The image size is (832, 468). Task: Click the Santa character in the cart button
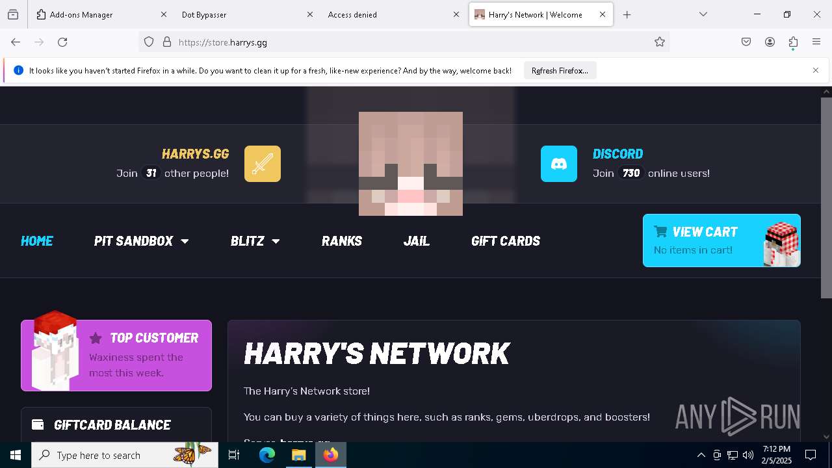(781, 243)
